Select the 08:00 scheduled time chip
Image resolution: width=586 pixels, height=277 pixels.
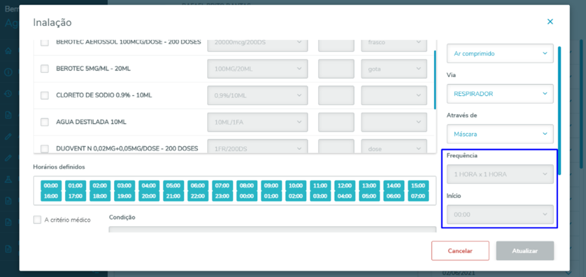247,186
